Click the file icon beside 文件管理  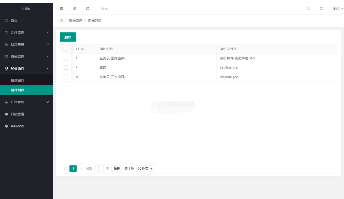tap(6, 32)
